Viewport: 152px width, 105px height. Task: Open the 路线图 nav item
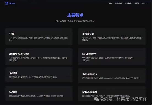137,4
